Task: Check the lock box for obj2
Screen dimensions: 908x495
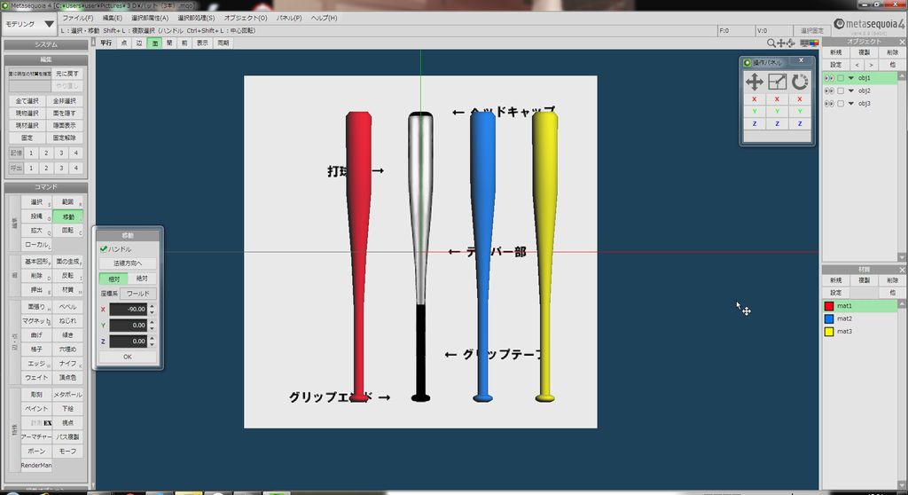Action: 841,90
